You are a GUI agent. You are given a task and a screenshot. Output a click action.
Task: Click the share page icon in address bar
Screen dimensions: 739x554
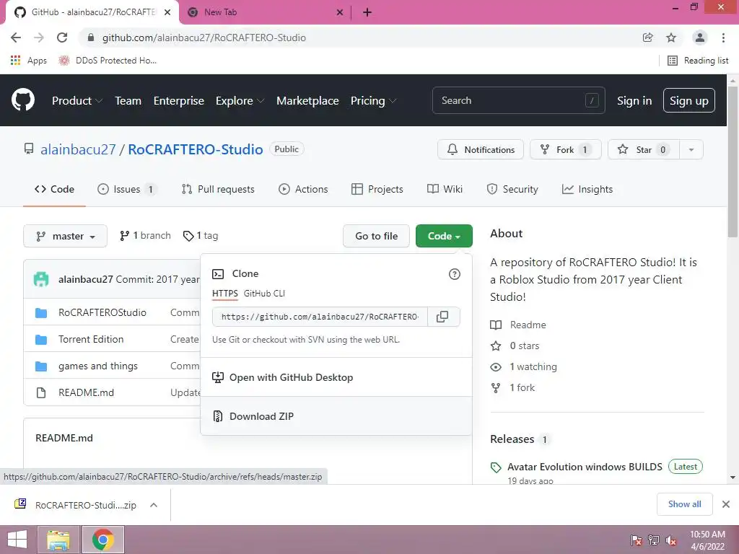(648, 38)
